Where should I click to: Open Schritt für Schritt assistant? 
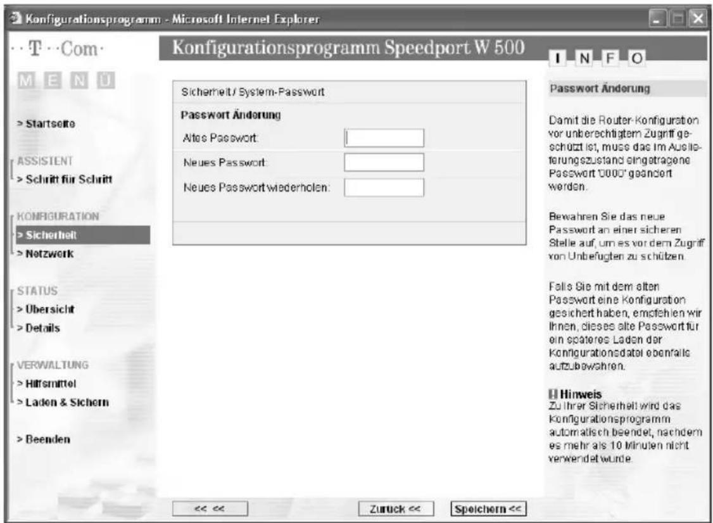click(x=65, y=179)
